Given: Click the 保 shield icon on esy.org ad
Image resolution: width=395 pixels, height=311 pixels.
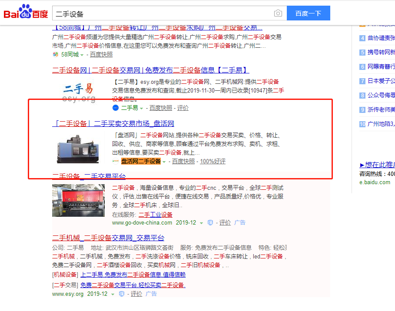Looking at the screenshot, I should point(121,294).
